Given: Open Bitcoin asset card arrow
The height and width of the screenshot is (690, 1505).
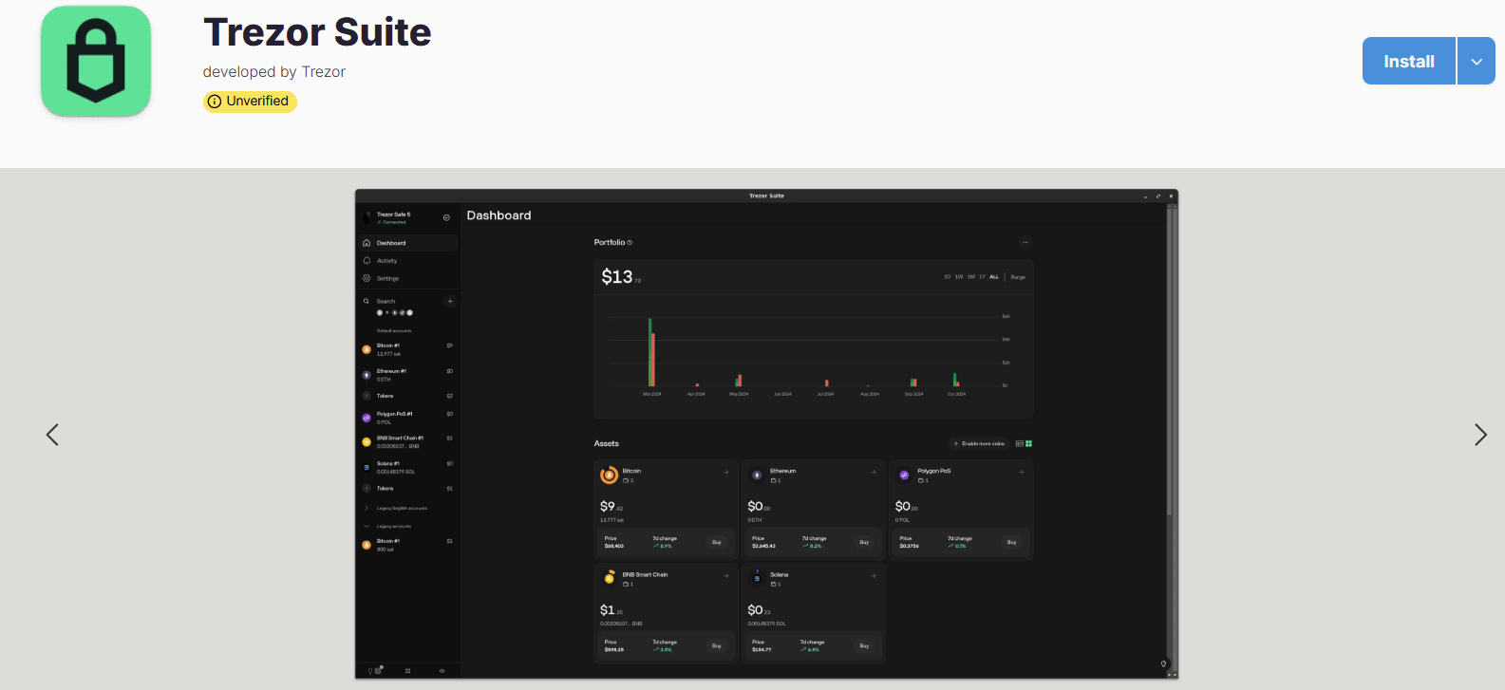Looking at the screenshot, I should (x=726, y=472).
